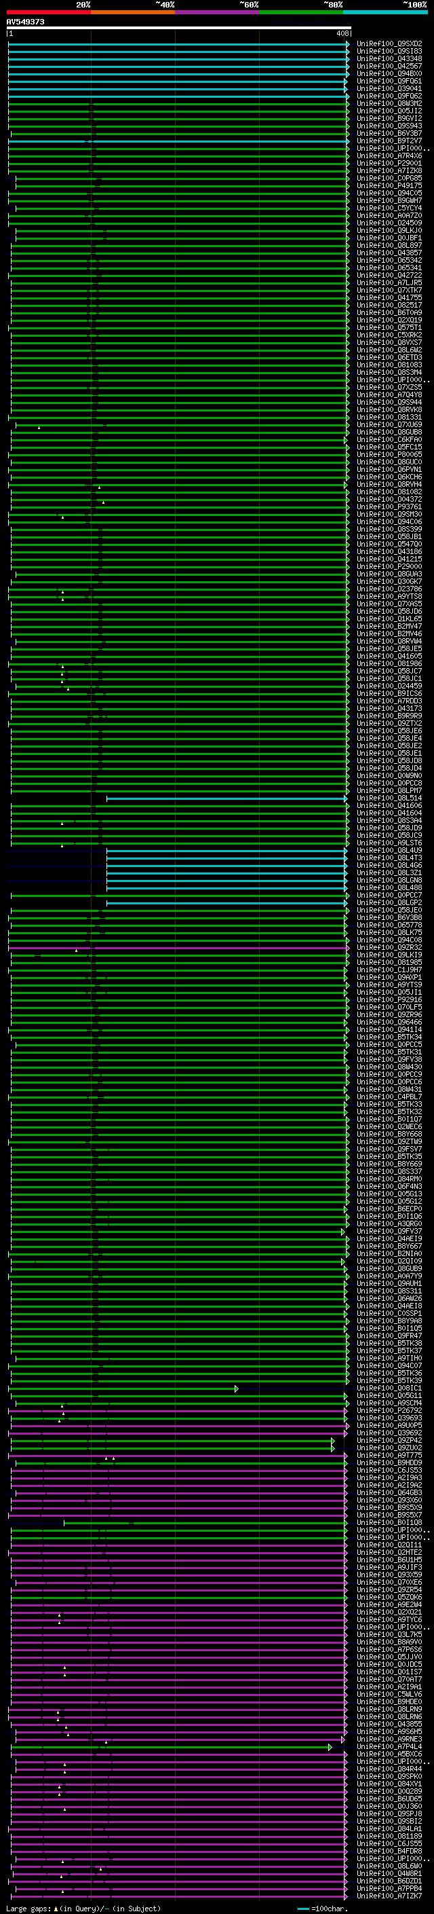Select hit label UniRef100_Q3L7K5
Screen dimensions: 434x1914
tap(389, 1635)
